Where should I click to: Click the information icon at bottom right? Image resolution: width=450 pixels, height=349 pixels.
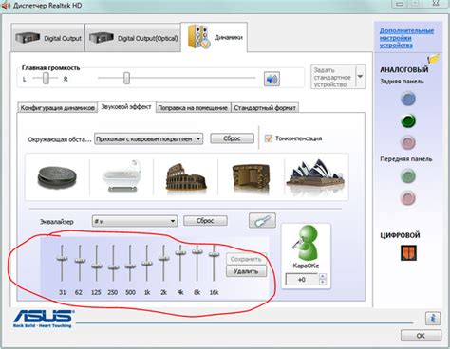tap(433, 318)
